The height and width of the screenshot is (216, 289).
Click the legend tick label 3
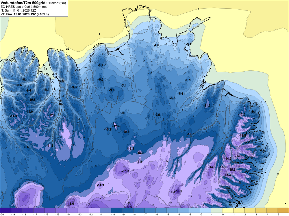click(256, 214)
